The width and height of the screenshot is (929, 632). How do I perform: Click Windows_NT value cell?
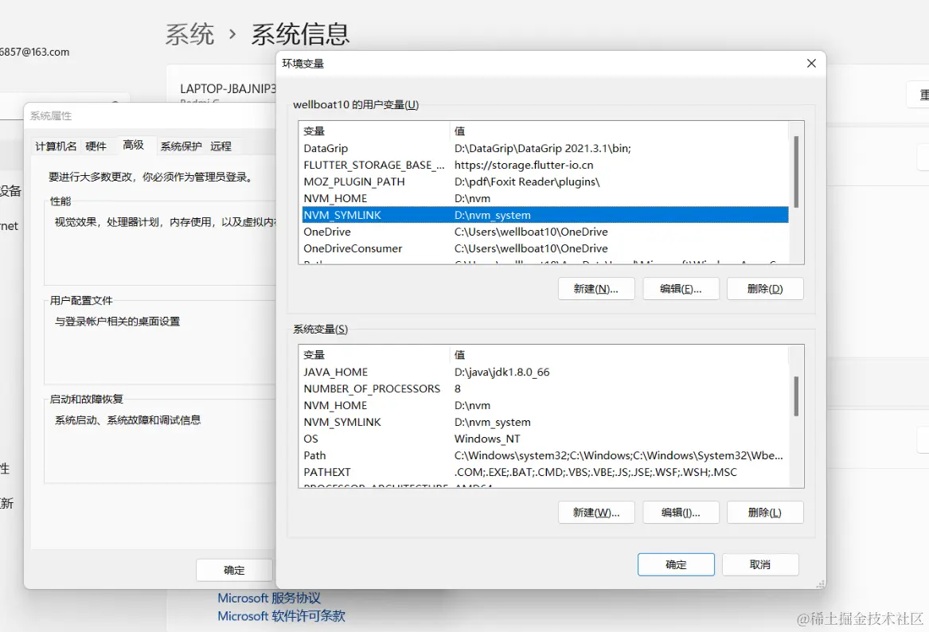(x=487, y=439)
